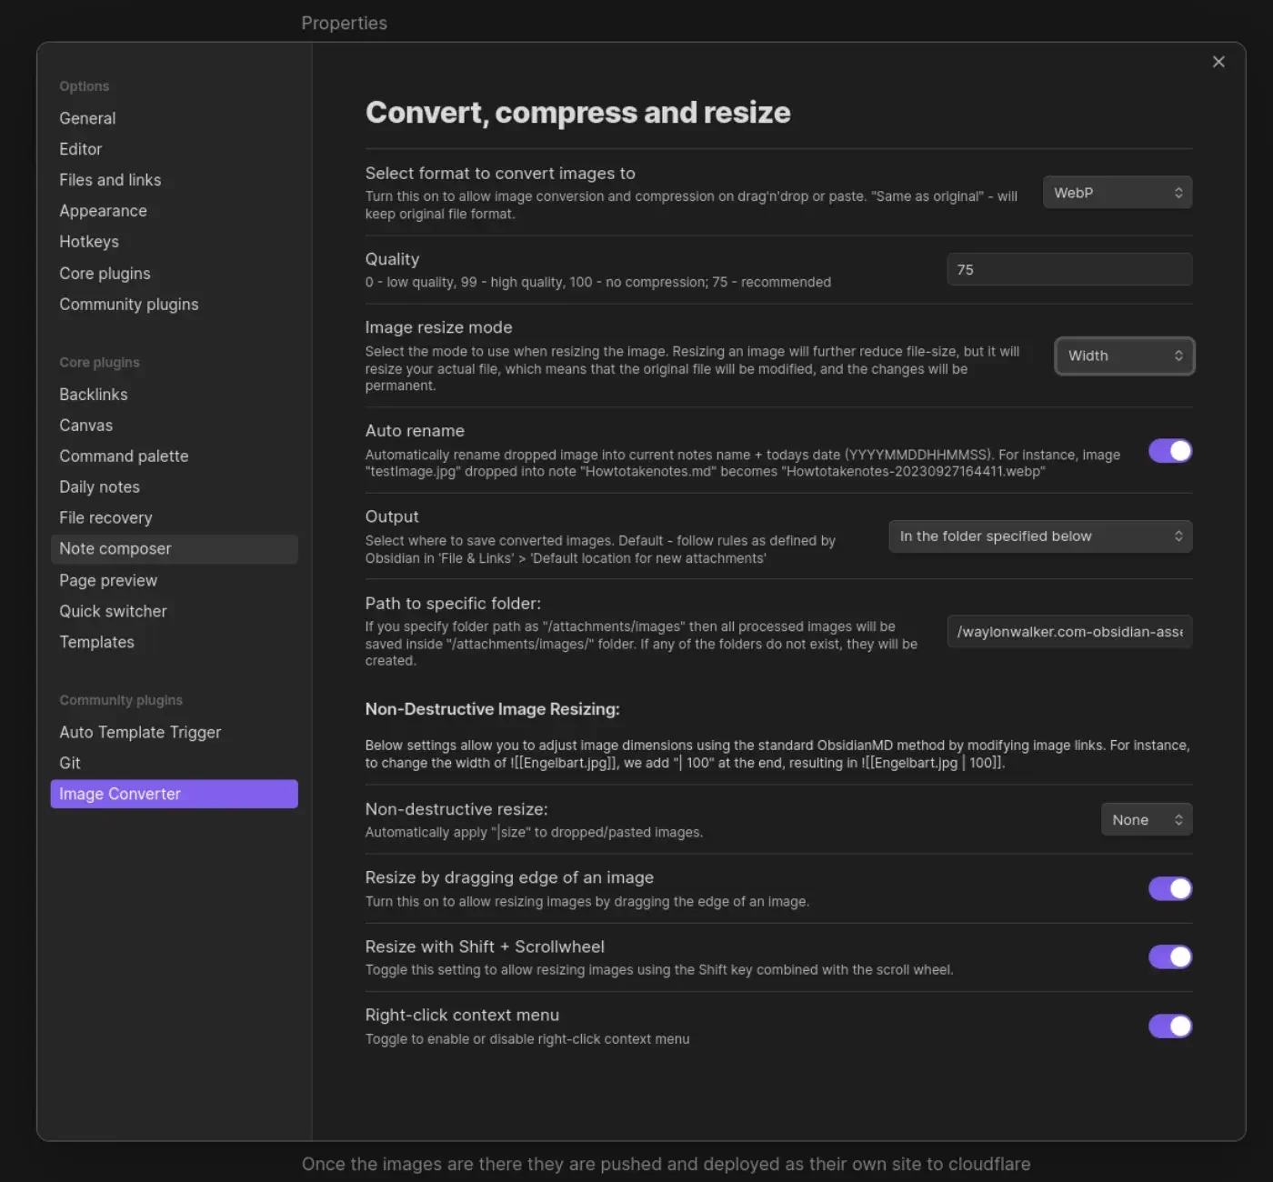Viewport: 1273px width, 1182px height.
Task: Open the Image resize mode Width dropdown
Action: point(1124,356)
